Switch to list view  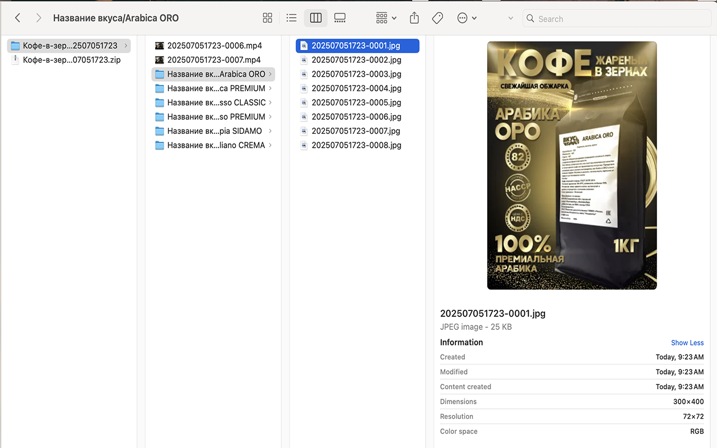click(x=291, y=17)
